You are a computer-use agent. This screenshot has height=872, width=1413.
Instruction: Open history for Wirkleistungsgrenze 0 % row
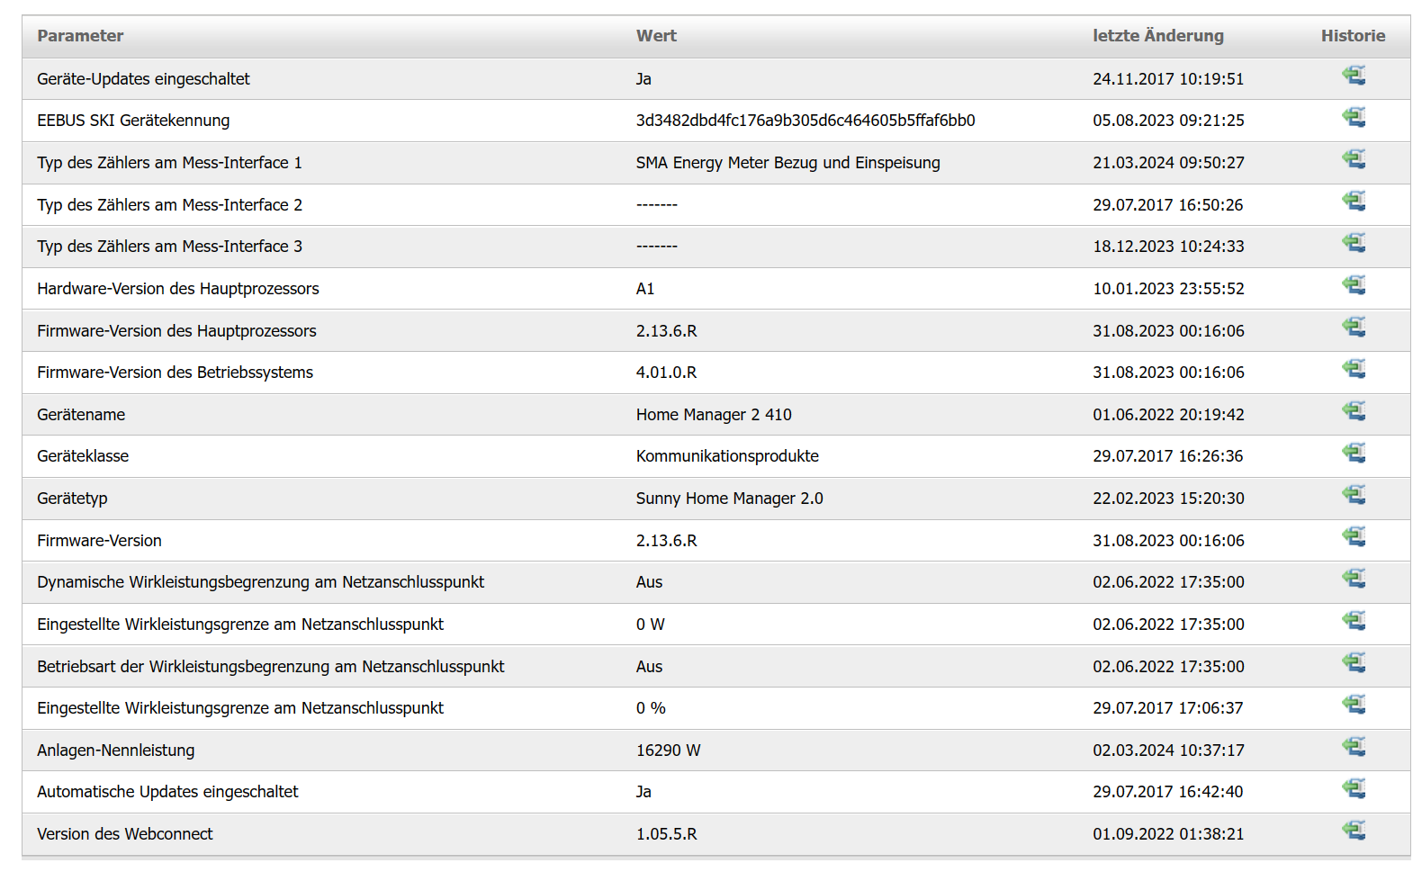1354,705
